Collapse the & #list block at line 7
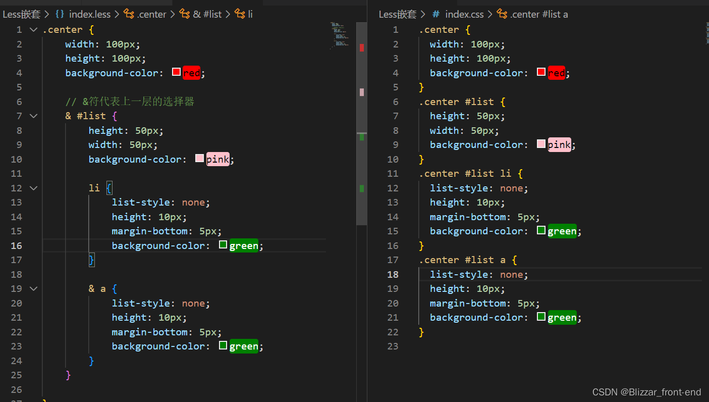 pos(33,116)
